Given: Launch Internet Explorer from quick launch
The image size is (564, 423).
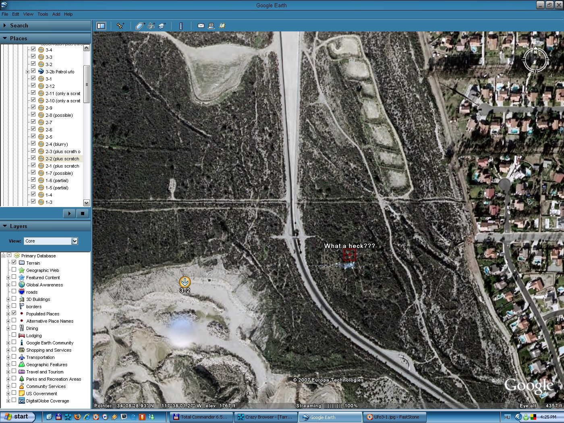Looking at the screenshot, I should pyautogui.click(x=87, y=417).
